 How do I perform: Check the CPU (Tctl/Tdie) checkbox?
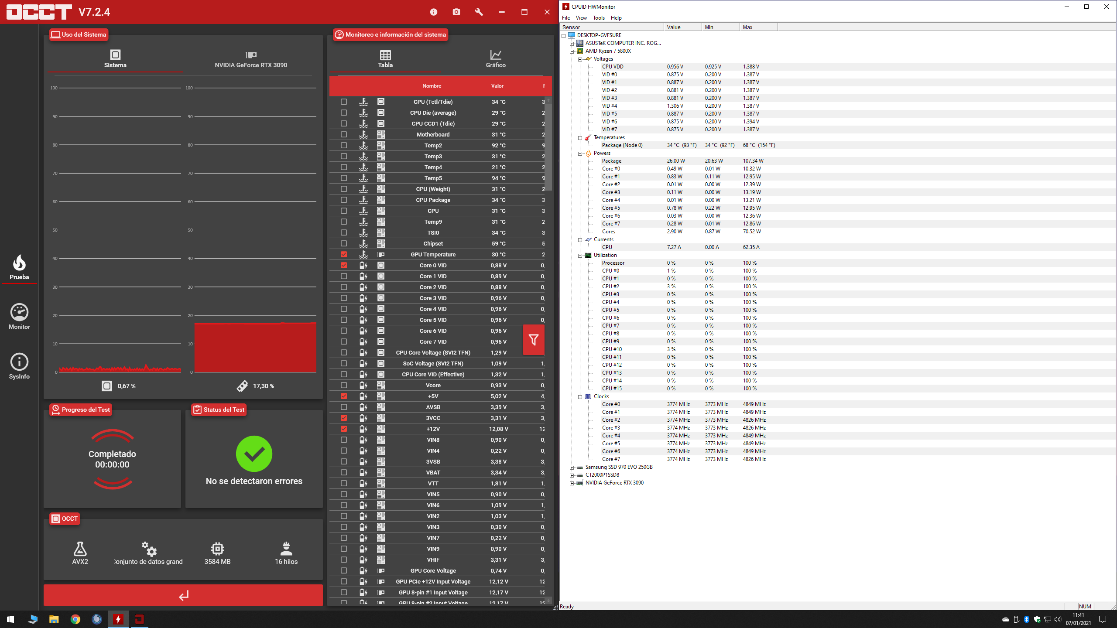coord(344,102)
